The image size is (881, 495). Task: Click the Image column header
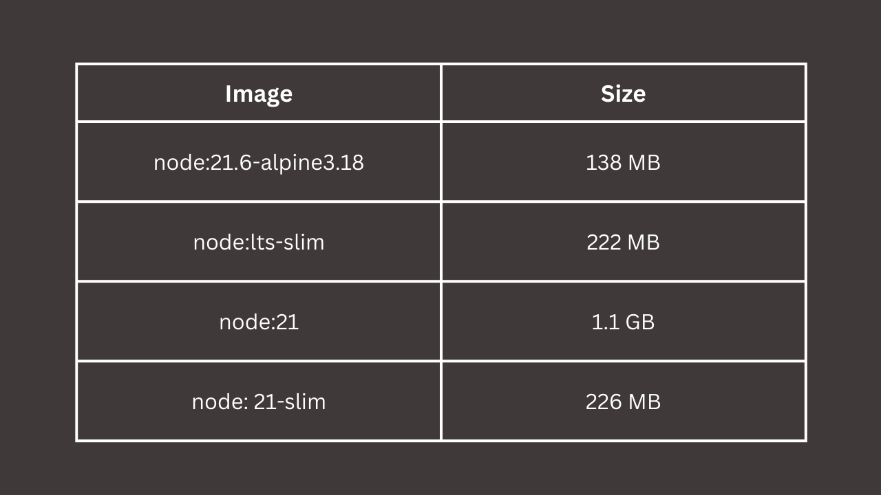coord(259,93)
